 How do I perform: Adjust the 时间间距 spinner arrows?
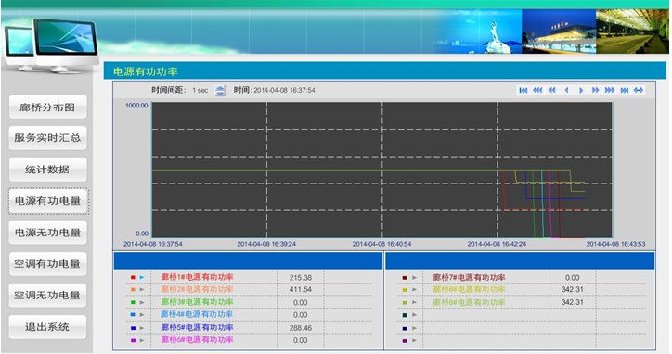tap(220, 91)
